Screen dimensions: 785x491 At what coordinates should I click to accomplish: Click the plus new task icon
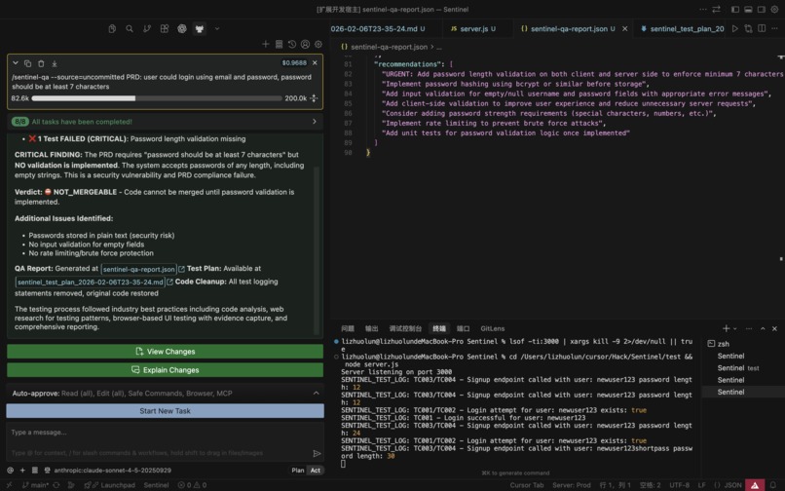click(265, 44)
